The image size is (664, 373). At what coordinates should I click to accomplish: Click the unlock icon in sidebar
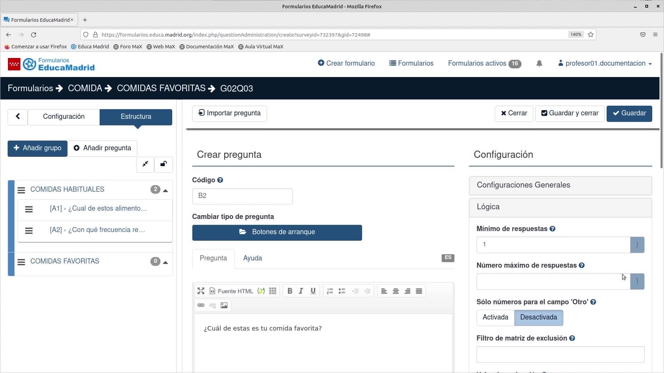click(x=163, y=164)
